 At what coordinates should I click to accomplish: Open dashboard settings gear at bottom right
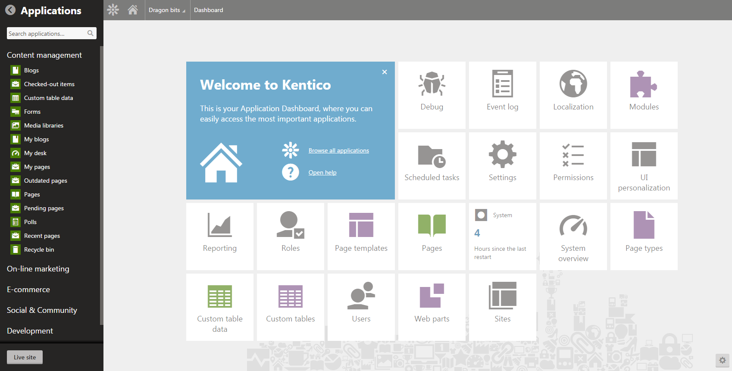[723, 360]
